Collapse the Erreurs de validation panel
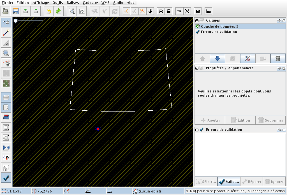This screenshot has height=195, width=287. coord(197,130)
